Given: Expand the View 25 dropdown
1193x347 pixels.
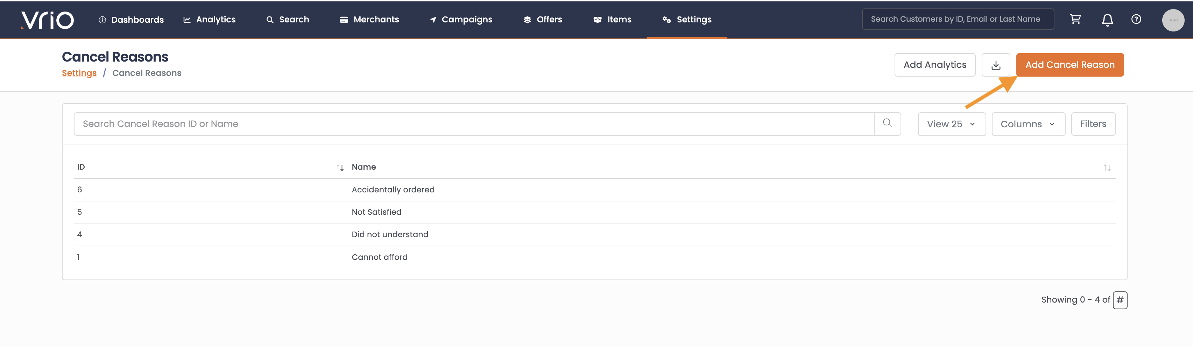Looking at the screenshot, I should click(x=952, y=124).
